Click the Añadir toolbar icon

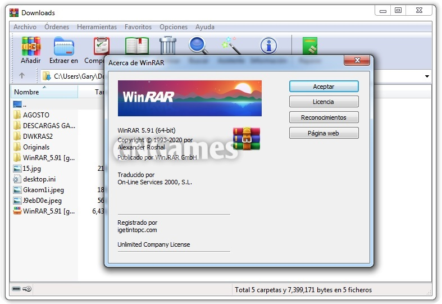pos(31,46)
